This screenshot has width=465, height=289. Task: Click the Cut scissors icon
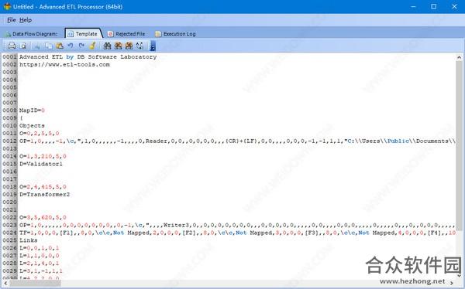(x=37, y=46)
